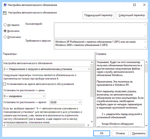Click comment box scroll down arrow
Screen dimensions: 150x139
click(145, 36)
